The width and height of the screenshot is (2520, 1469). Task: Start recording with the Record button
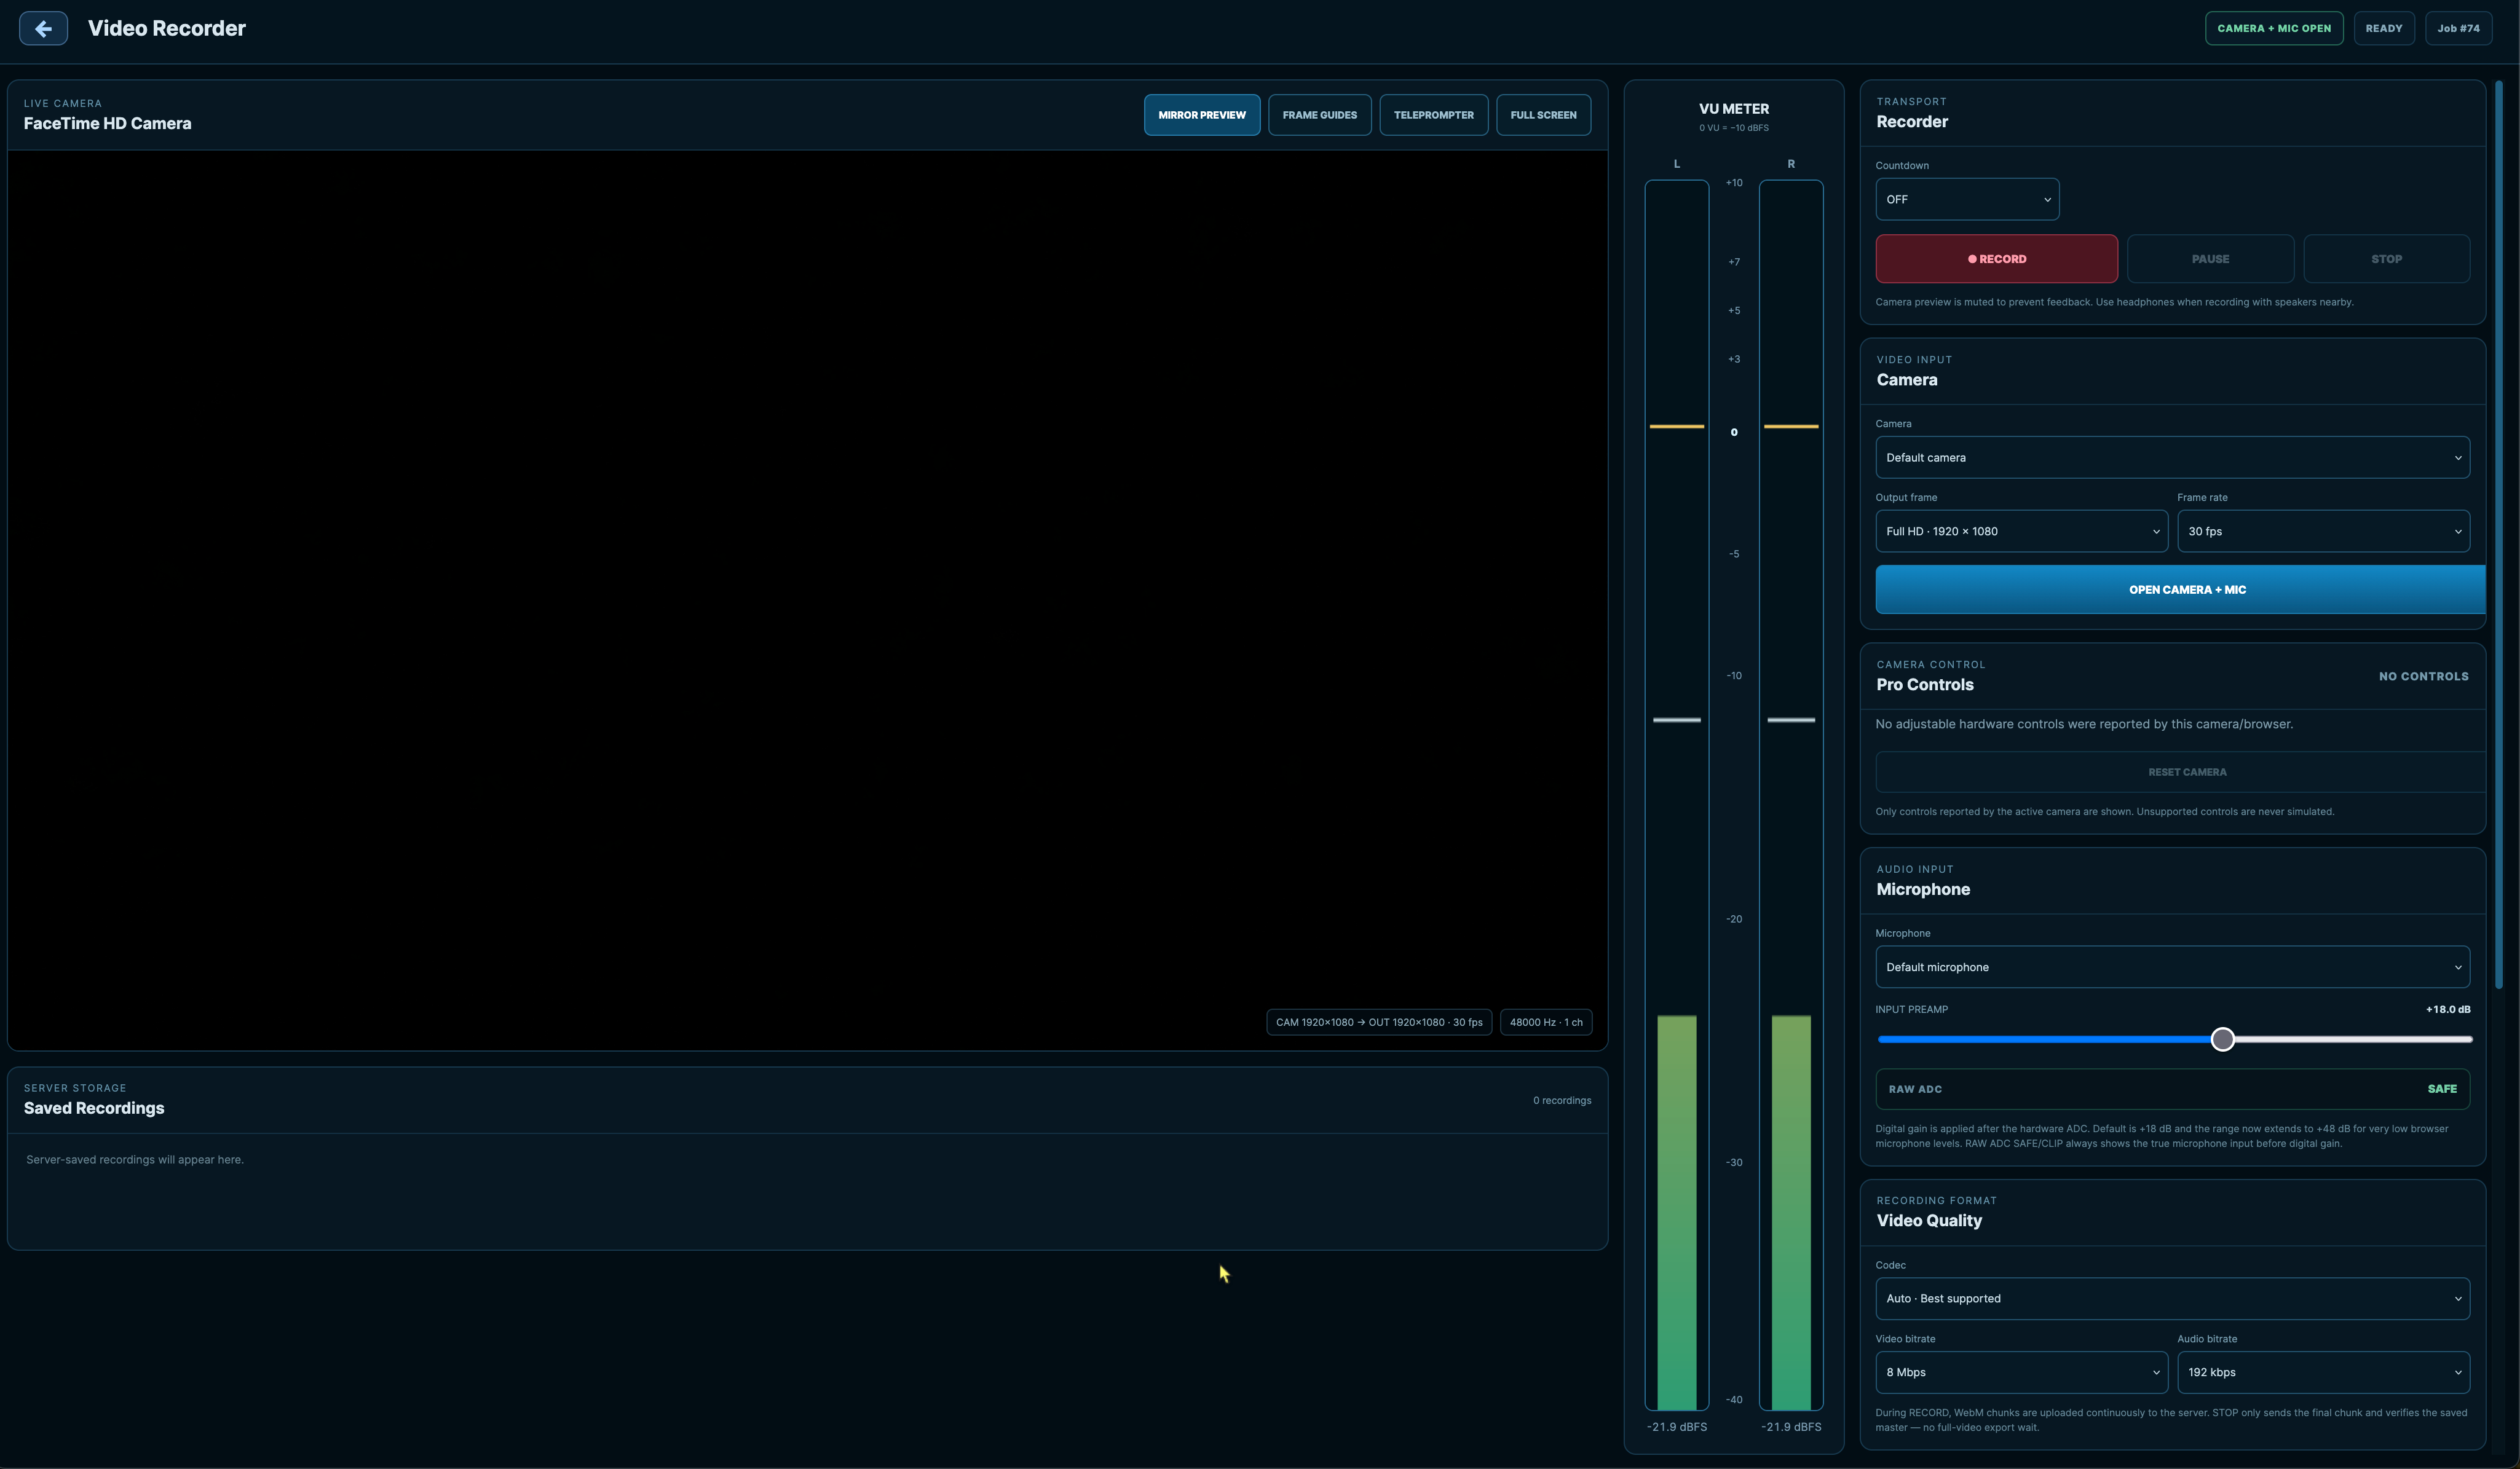coord(1996,259)
